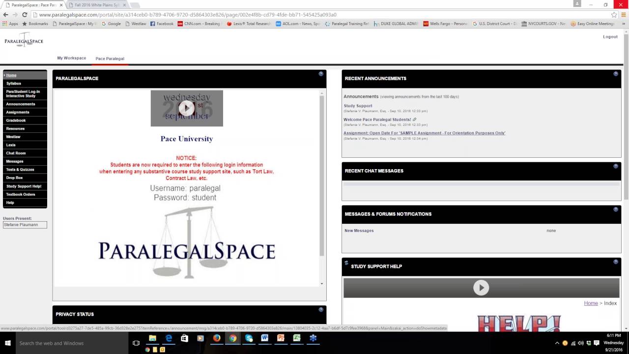The image size is (629, 354).
Task: Open the Windows Start menu
Action: click(8, 343)
